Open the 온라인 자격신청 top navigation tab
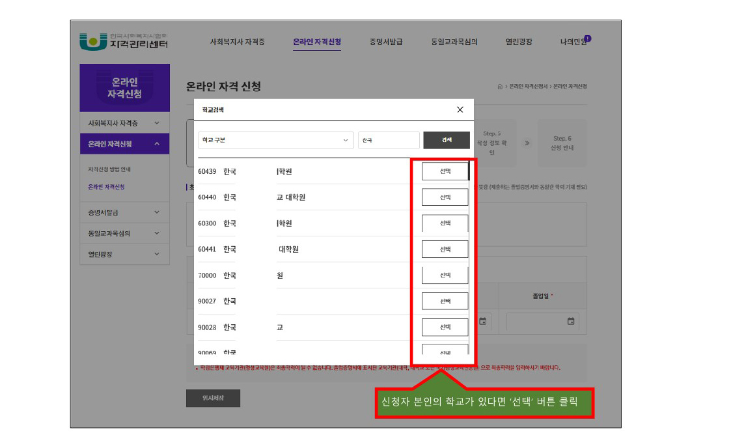The image size is (731, 448). pos(317,42)
